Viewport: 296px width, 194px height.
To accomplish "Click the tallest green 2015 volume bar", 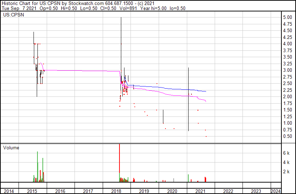I will [37, 166].
